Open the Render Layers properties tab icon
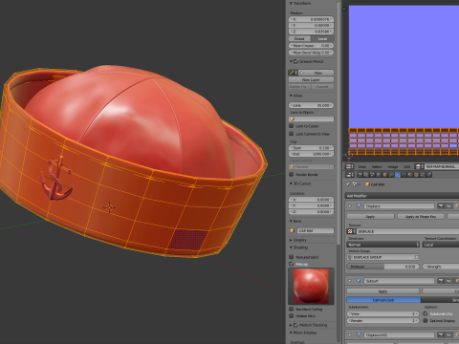 pyautogui.click(x=366, y=175)
